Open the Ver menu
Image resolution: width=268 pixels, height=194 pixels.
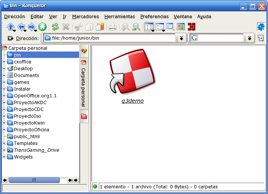tap(53, 17)
